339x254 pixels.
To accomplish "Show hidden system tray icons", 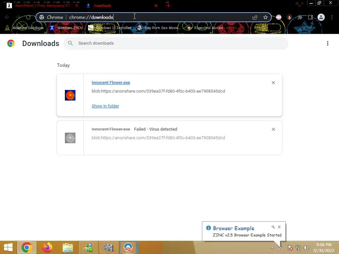I will 272,248.
